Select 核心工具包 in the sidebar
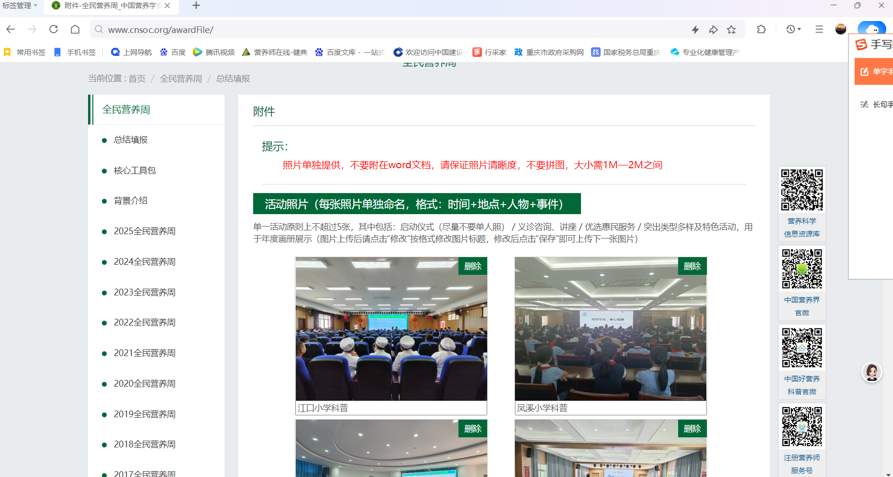 pyautogui.click(x=134, y=170)
